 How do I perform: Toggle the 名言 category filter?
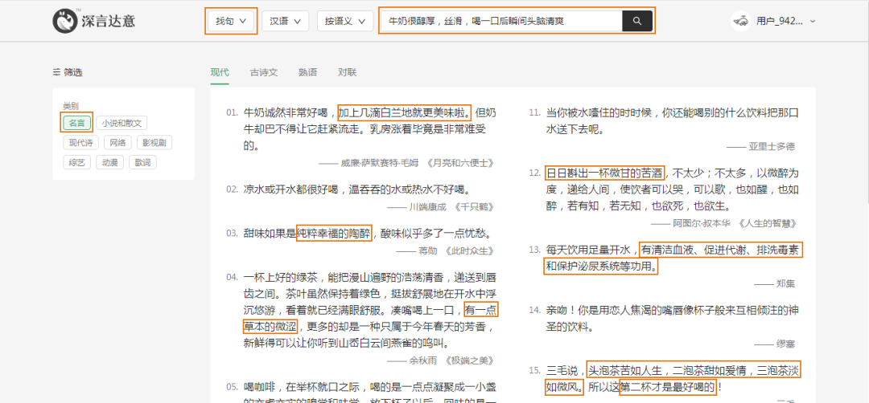pos(77,123)
